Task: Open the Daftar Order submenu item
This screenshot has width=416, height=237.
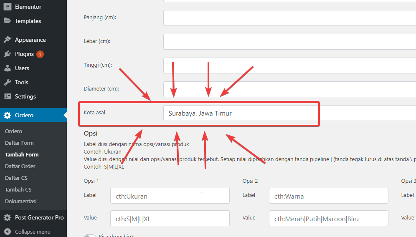Action: click(x=20, y=166)
